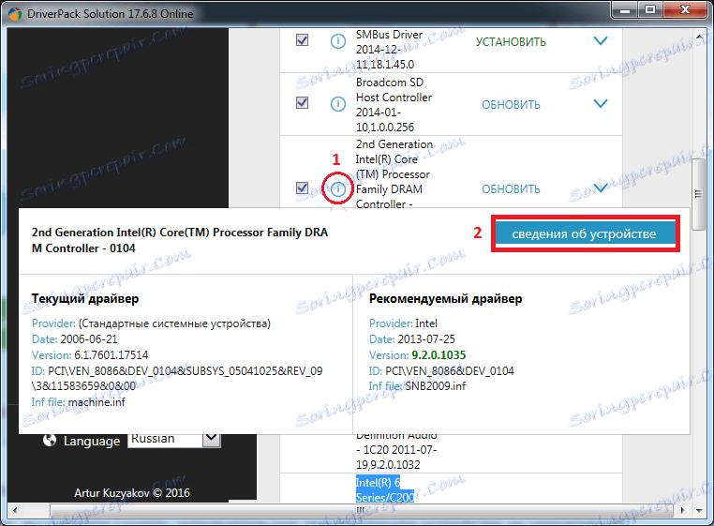The image size is (714, 526).
Task: Click the Рекомендуемый драйвер heading
Action: click(445, 298)
